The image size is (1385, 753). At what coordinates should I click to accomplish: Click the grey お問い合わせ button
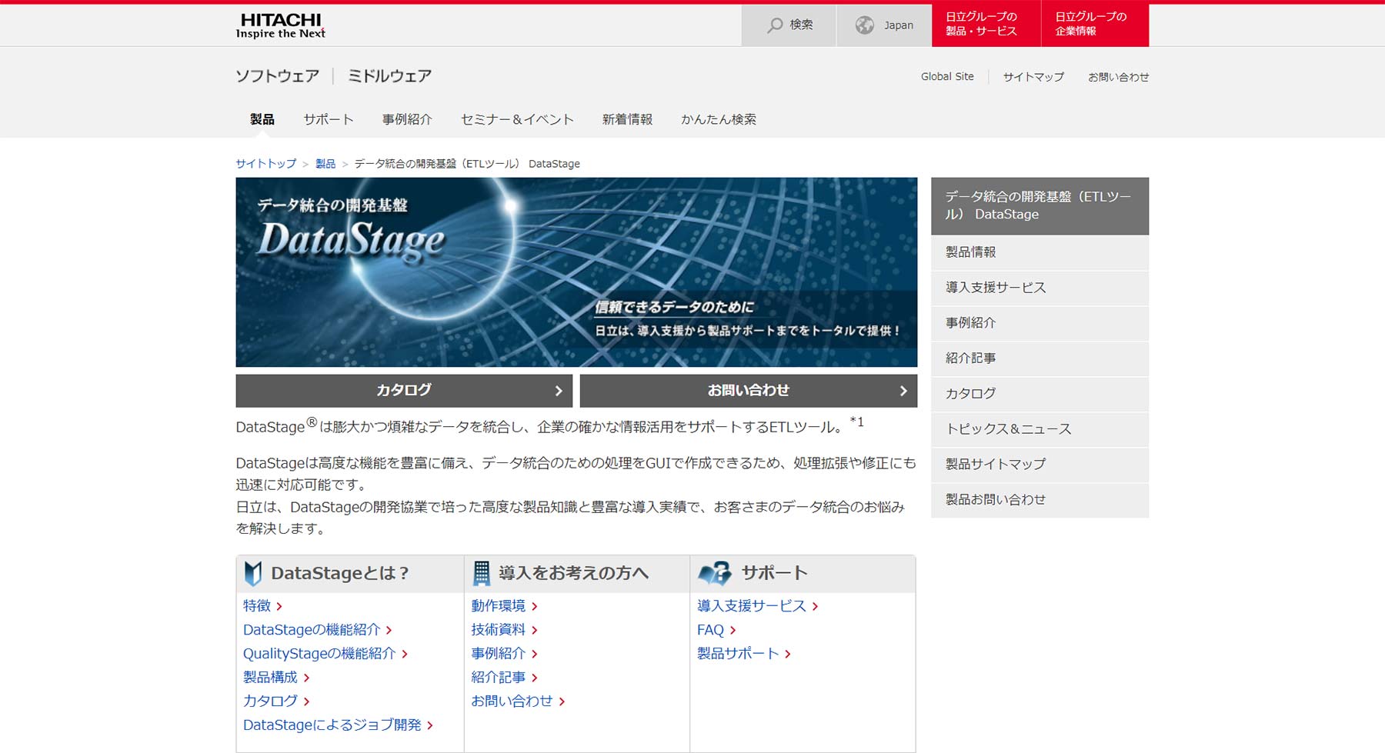point(749,391)
